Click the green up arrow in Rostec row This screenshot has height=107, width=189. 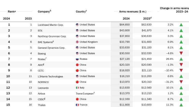pyautogui.click(x=181, y=59)
